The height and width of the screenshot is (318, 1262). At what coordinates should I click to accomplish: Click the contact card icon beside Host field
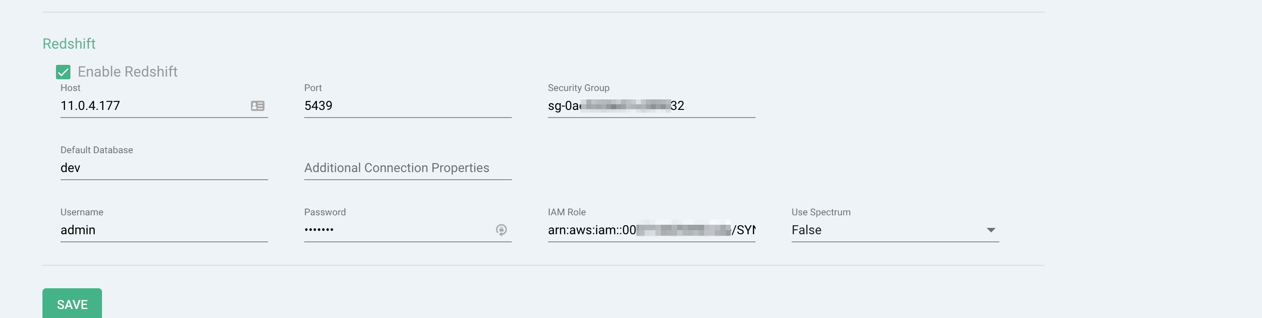coord(258,106)
